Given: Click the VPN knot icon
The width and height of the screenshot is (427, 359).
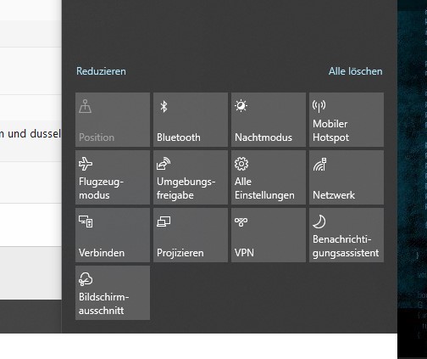Looking at the screenshot, I should [x=241, y=222].
